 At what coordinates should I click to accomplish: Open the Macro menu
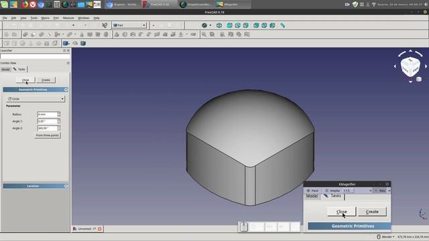45,18
